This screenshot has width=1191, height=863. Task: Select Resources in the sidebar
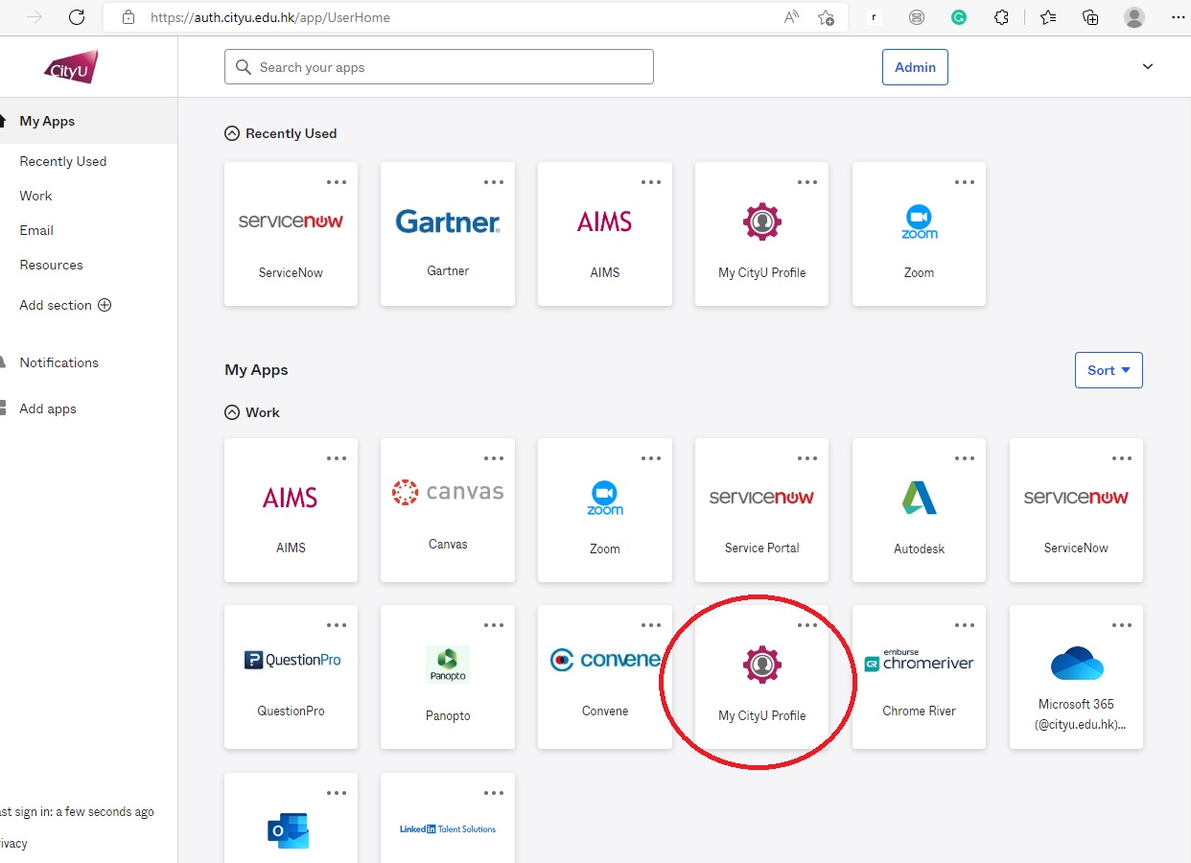pos(51,265)
